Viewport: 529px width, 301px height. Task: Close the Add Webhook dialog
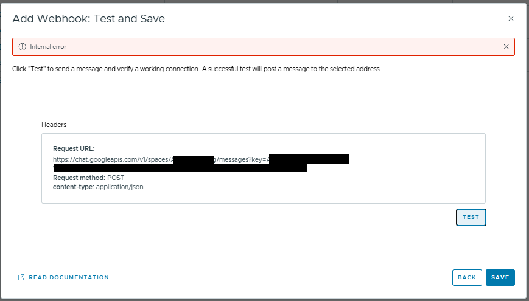511,19
